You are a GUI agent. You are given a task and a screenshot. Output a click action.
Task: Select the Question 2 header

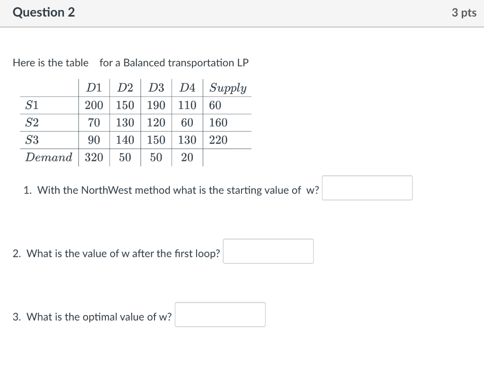(x=44, y=13)
